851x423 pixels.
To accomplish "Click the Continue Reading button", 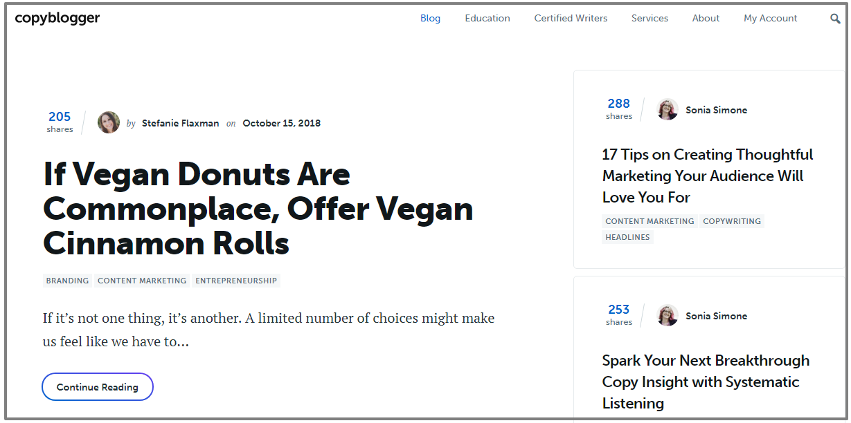I will [97, 386].
